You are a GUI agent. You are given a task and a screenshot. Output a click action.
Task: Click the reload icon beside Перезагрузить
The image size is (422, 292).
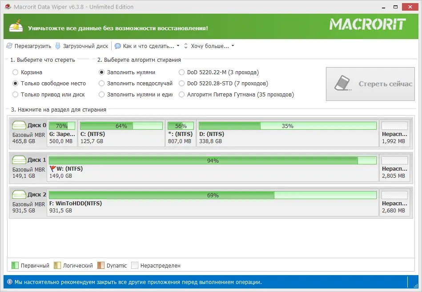pyautogui.click(x=9, y=46)
